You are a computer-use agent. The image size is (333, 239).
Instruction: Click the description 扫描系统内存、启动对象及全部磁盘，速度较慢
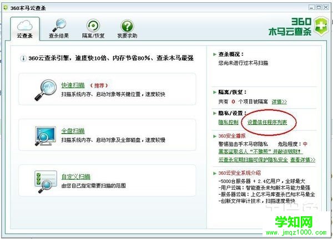coord(113,140)
